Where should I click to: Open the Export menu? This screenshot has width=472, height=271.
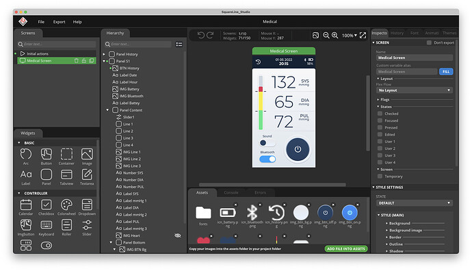click(59, 22)
